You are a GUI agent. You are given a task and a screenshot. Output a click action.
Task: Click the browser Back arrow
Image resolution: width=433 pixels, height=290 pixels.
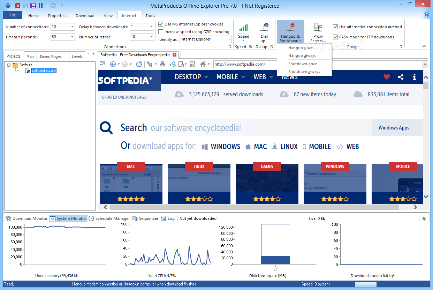[x=113, y=64]
